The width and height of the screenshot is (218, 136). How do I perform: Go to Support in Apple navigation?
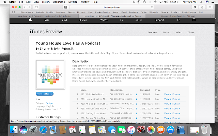[x=159, y=20]
